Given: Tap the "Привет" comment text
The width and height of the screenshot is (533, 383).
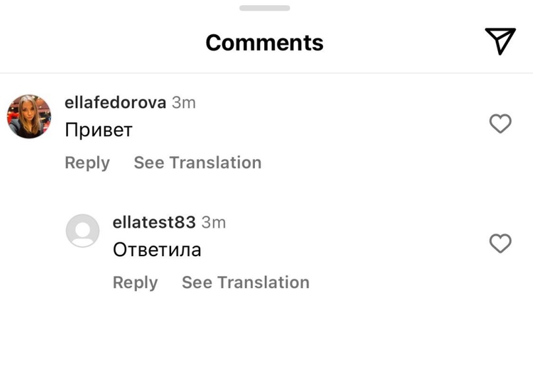Looking at the screenshot, I should coord(98,130).
